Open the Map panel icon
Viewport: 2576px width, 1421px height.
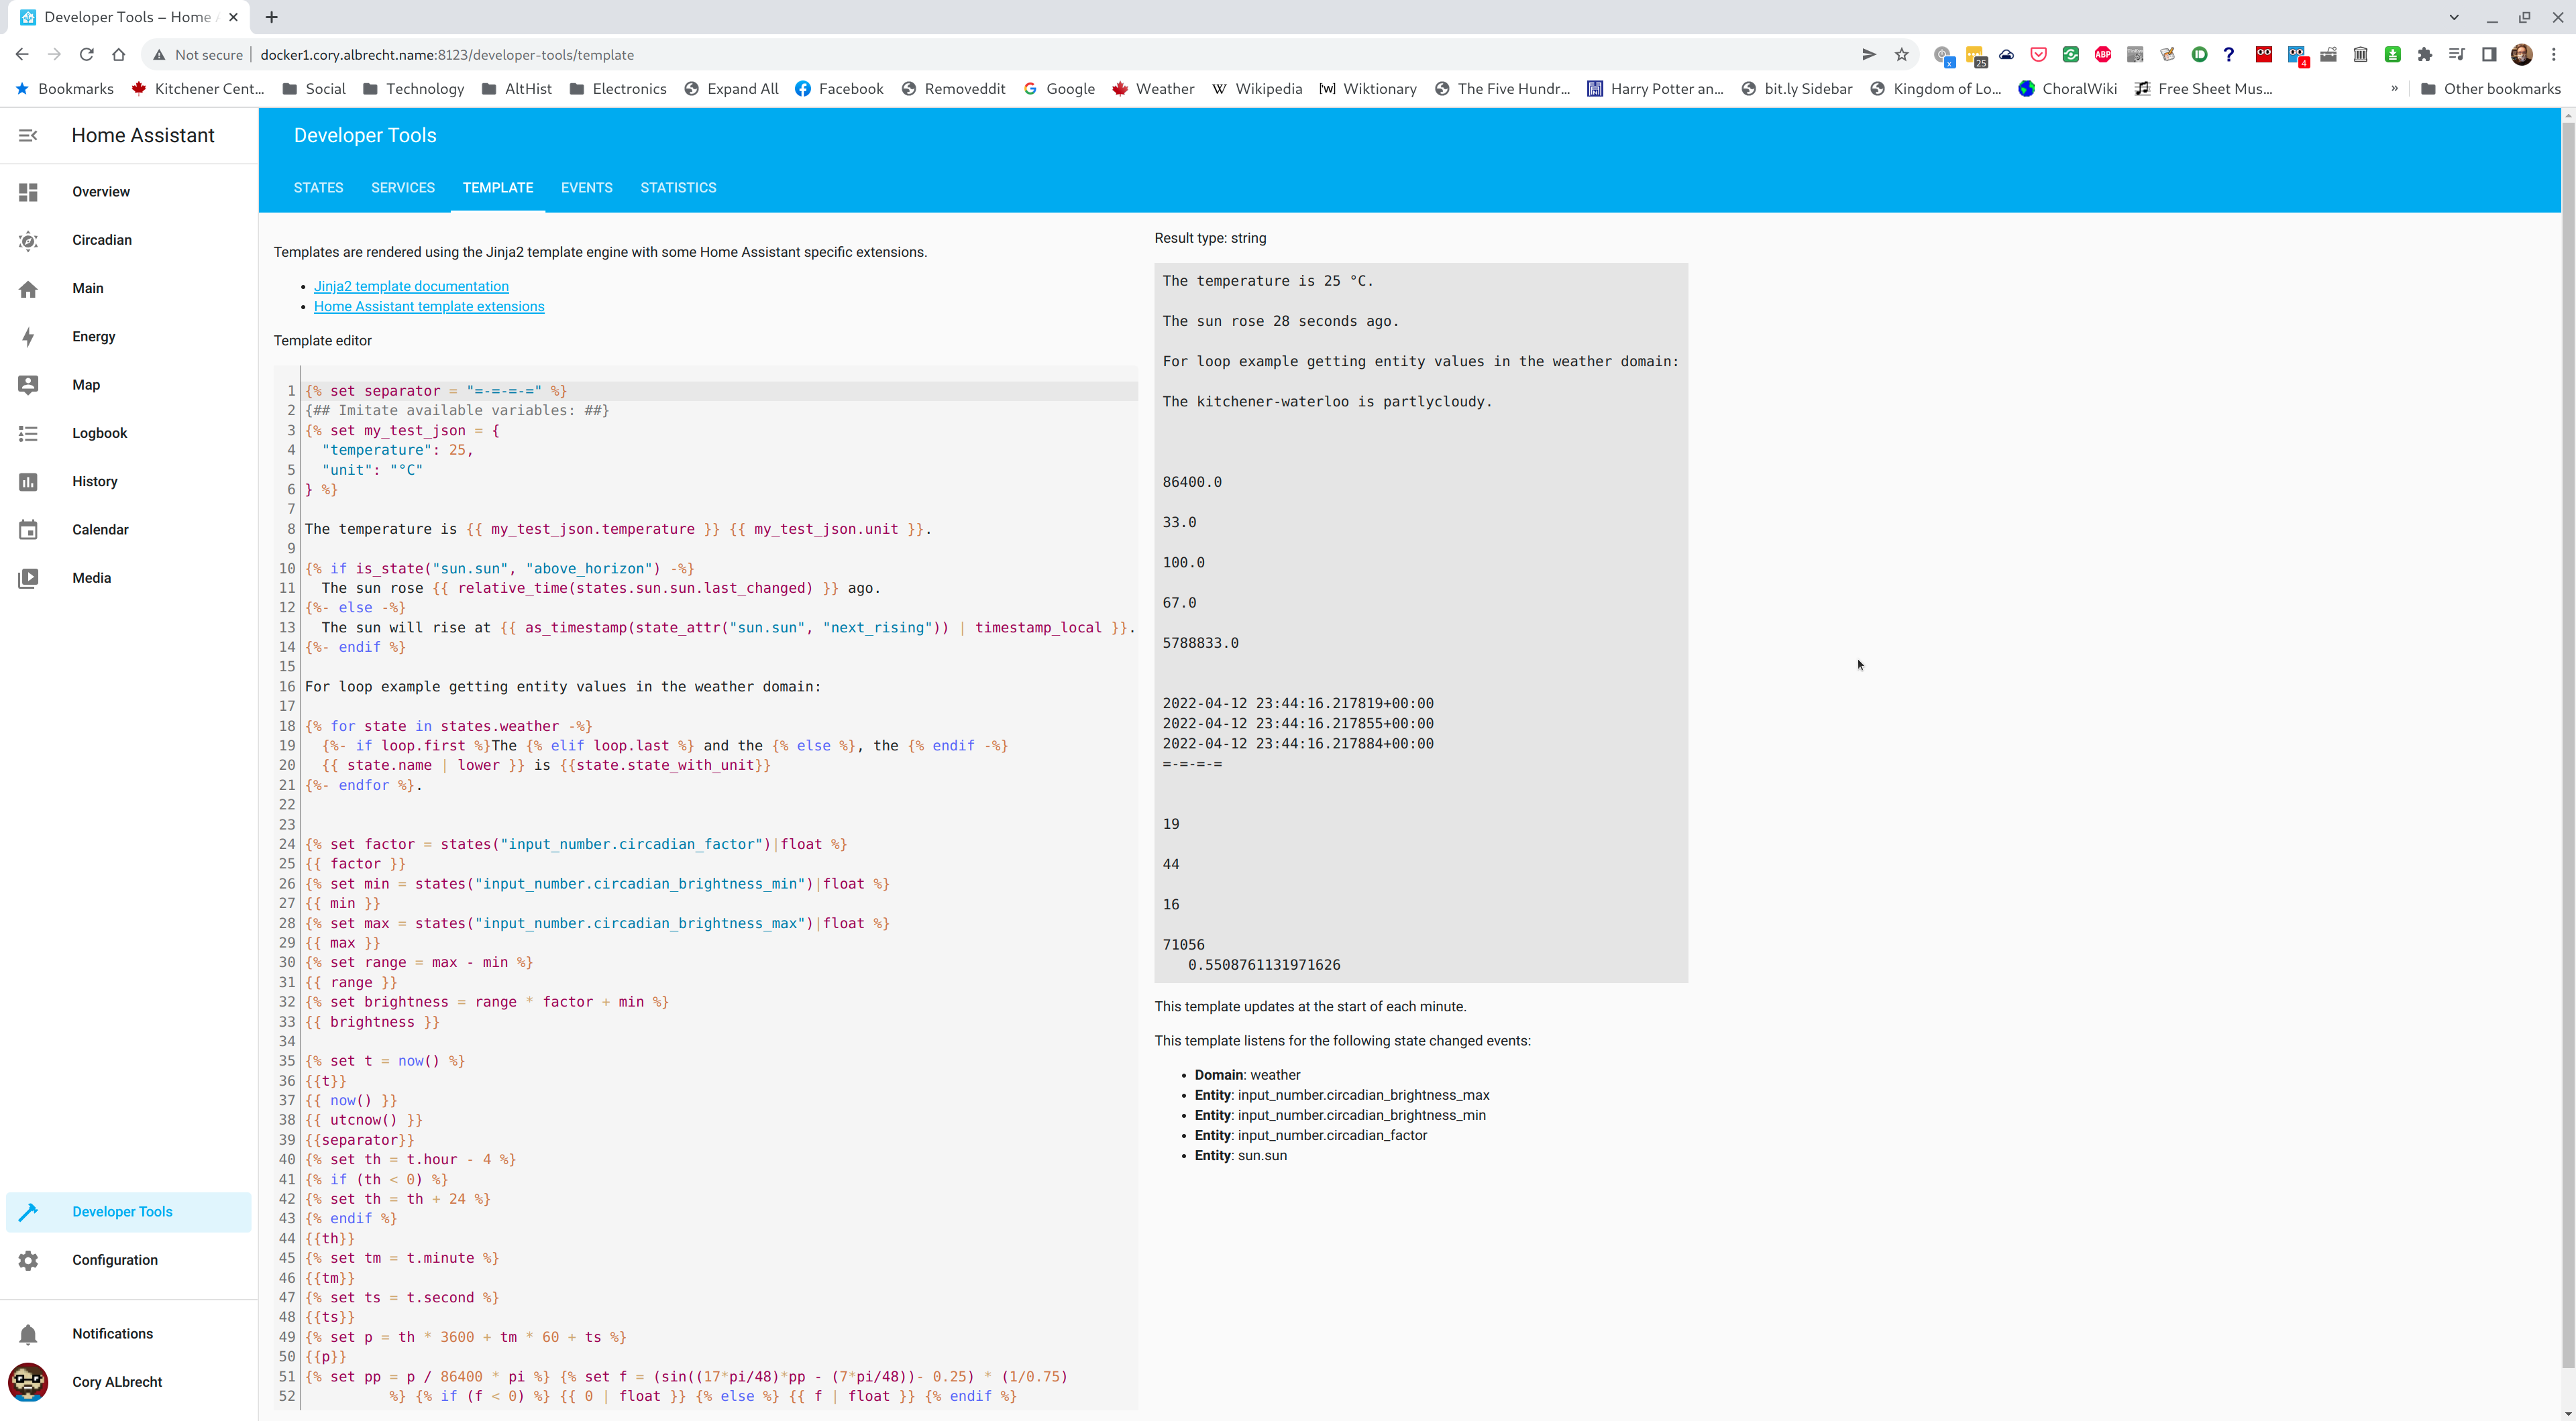pyautogui.click(x=28, y=385)
